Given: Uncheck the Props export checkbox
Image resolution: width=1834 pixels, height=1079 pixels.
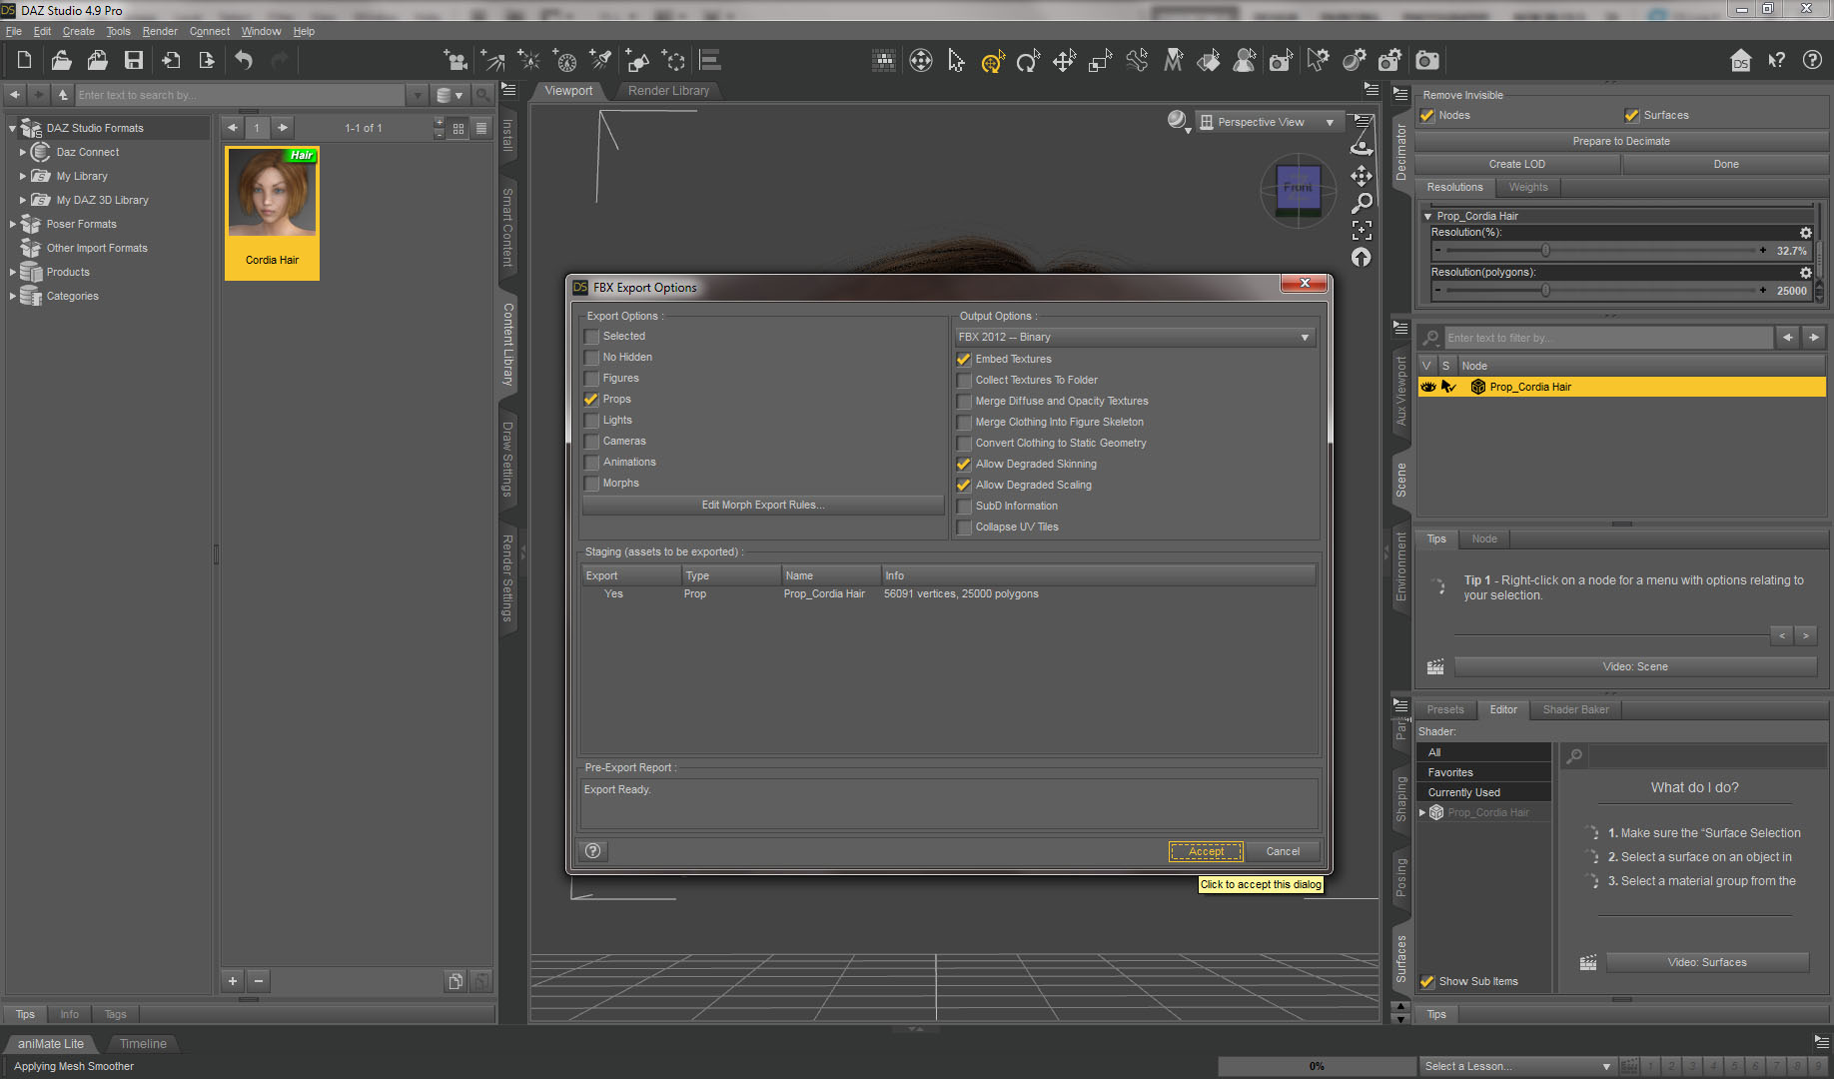Looking at the screenshot, I should [591, 400].
